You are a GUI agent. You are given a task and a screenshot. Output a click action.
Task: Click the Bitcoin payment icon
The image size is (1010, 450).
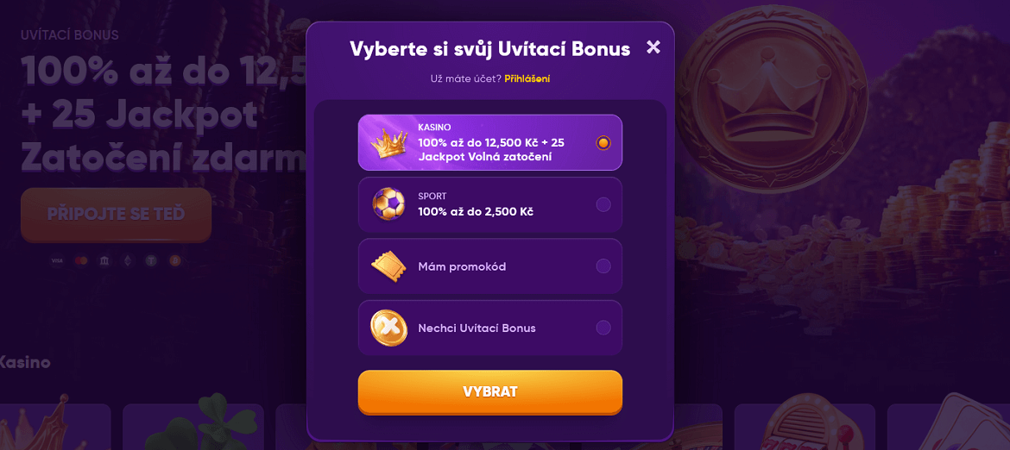tap(174, 260)
